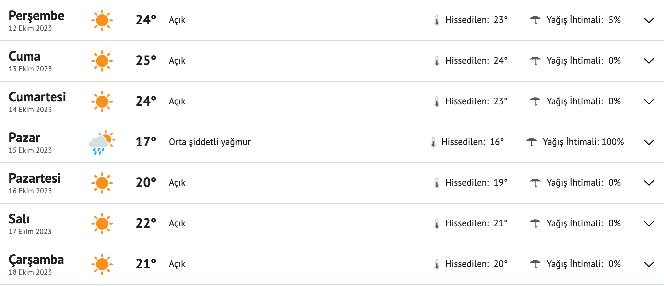Click the sun icon for Salı
Viewport: 664px width, 286px height.
click(102, 223)
